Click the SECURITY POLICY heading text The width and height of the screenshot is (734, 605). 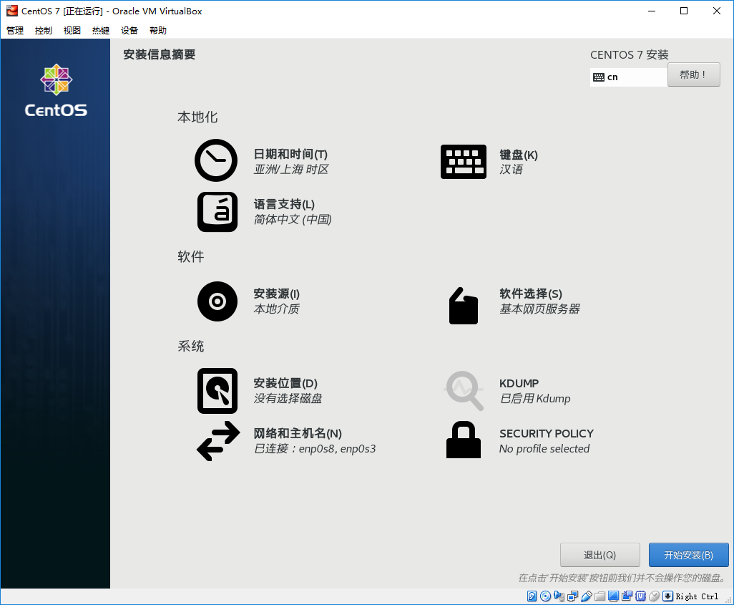pos(547,433)
